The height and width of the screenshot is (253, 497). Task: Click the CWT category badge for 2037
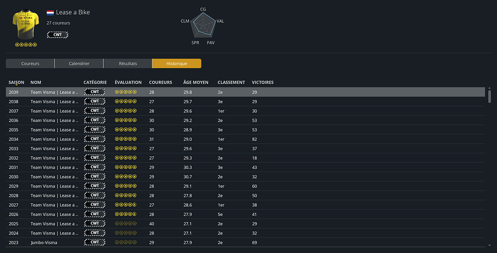[x=95, y=111]
